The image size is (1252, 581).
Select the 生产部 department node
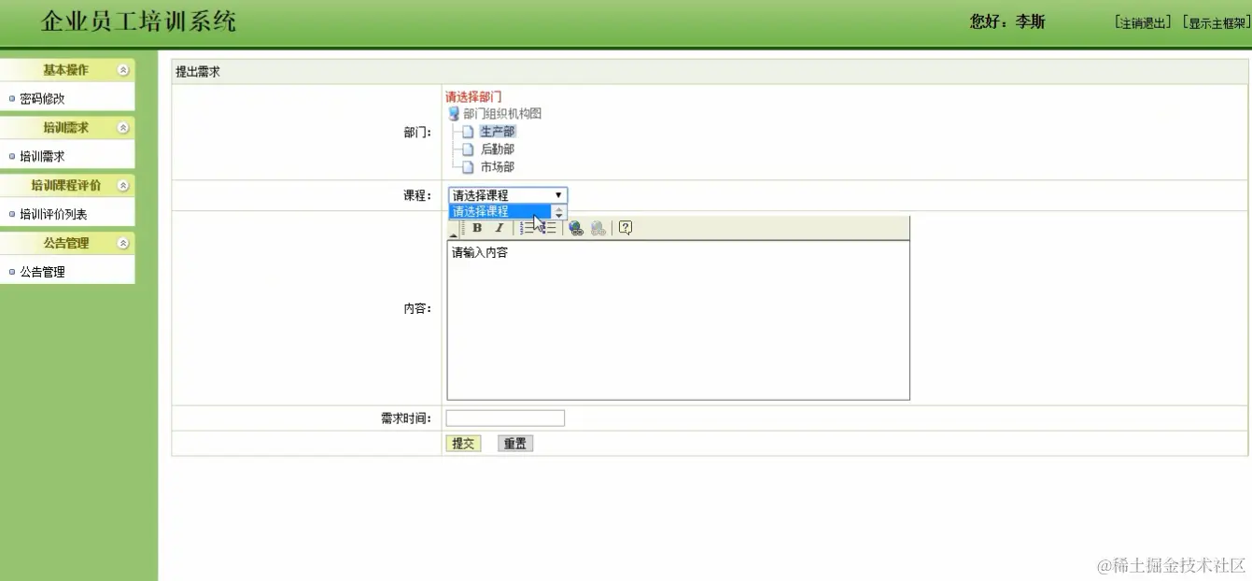click(x=498, y=132)
